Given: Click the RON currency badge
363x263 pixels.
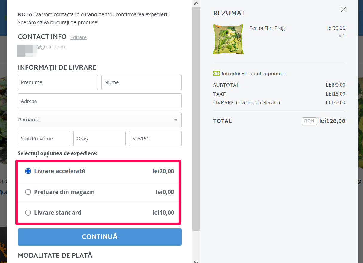Looking at the screenshot, I should pyautogui.click(x=309, y=121).
